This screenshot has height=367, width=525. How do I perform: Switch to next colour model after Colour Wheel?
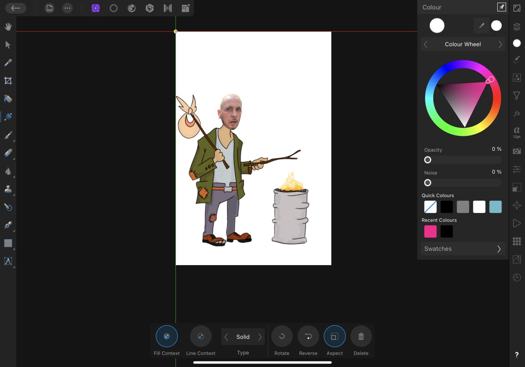(x=500, y=44)
